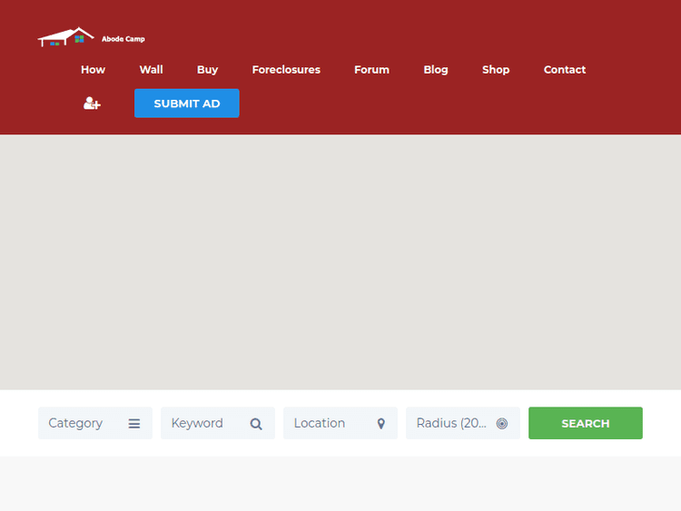
Task: Click the magnifier icon in Keyword field
Action: [x=256, y=424]
